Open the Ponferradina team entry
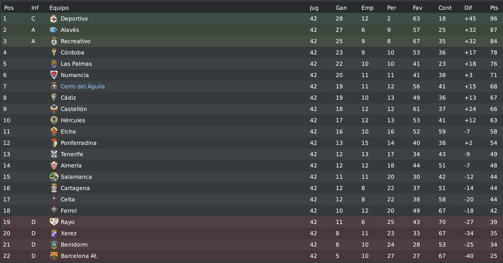 (79, 143)
